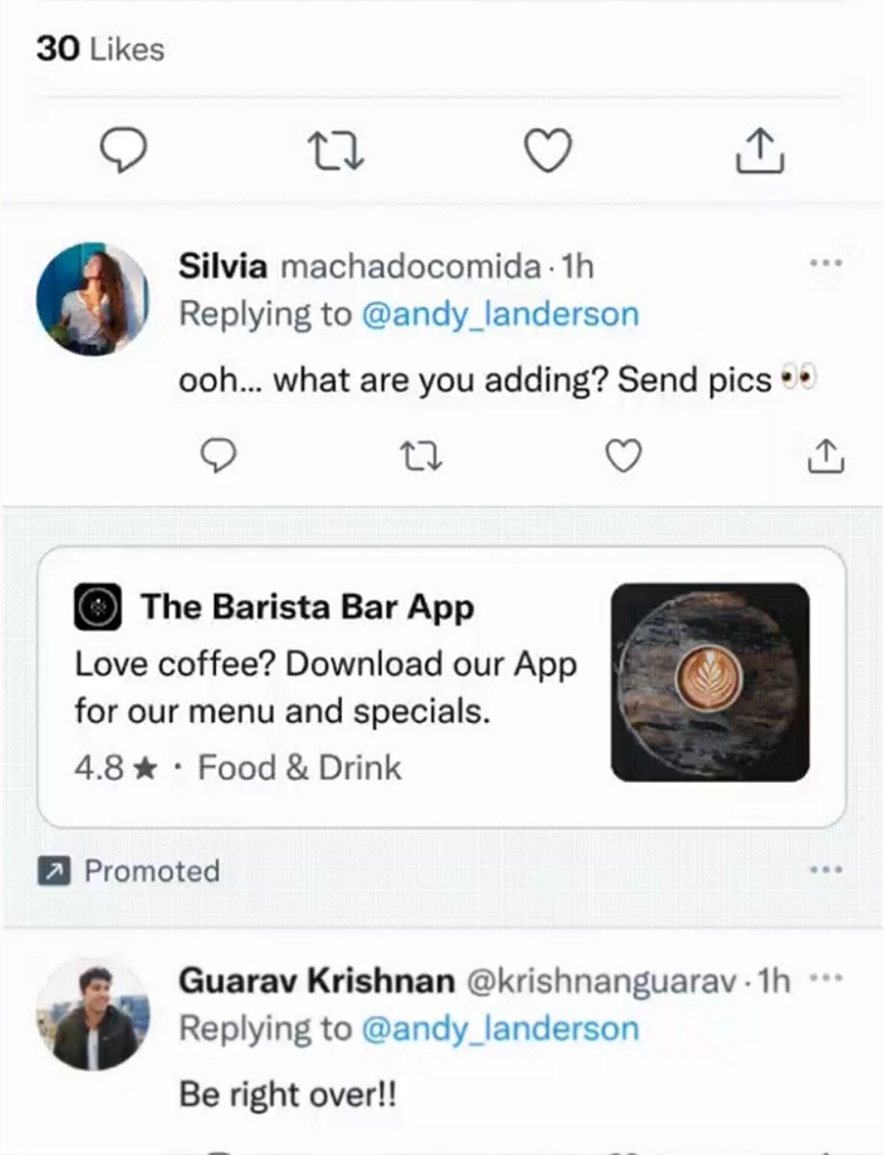Open more options on Guarav Krishnan's tweet
Image resolution: width=884 pixels, height=1155 pixels.
(x=826, y=978)
